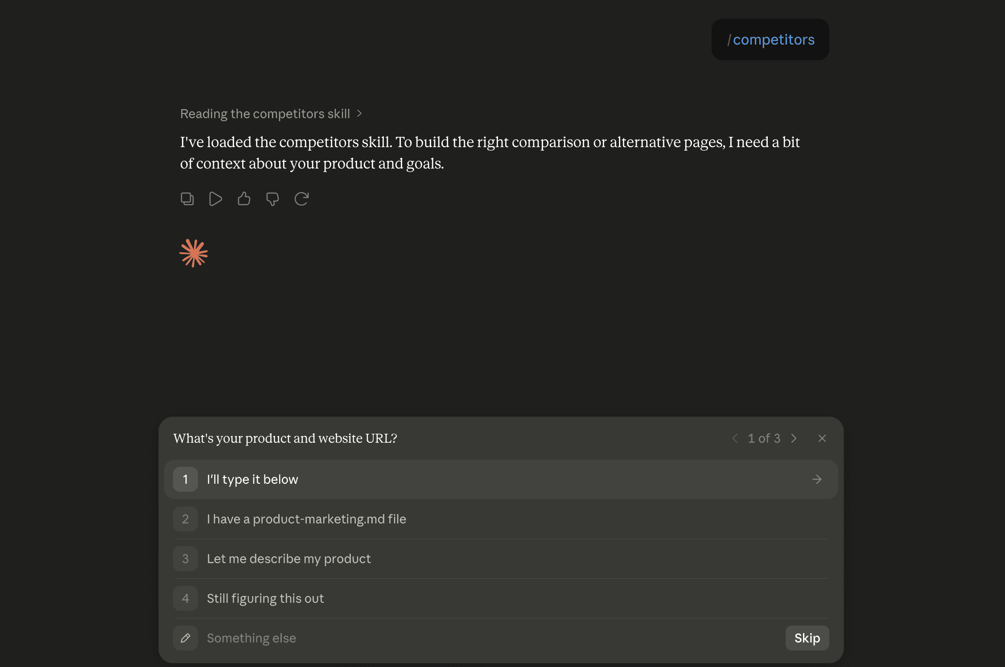Pick Let me describe my product
Screen dimensions: 1005x667
(x=501, y=559)
